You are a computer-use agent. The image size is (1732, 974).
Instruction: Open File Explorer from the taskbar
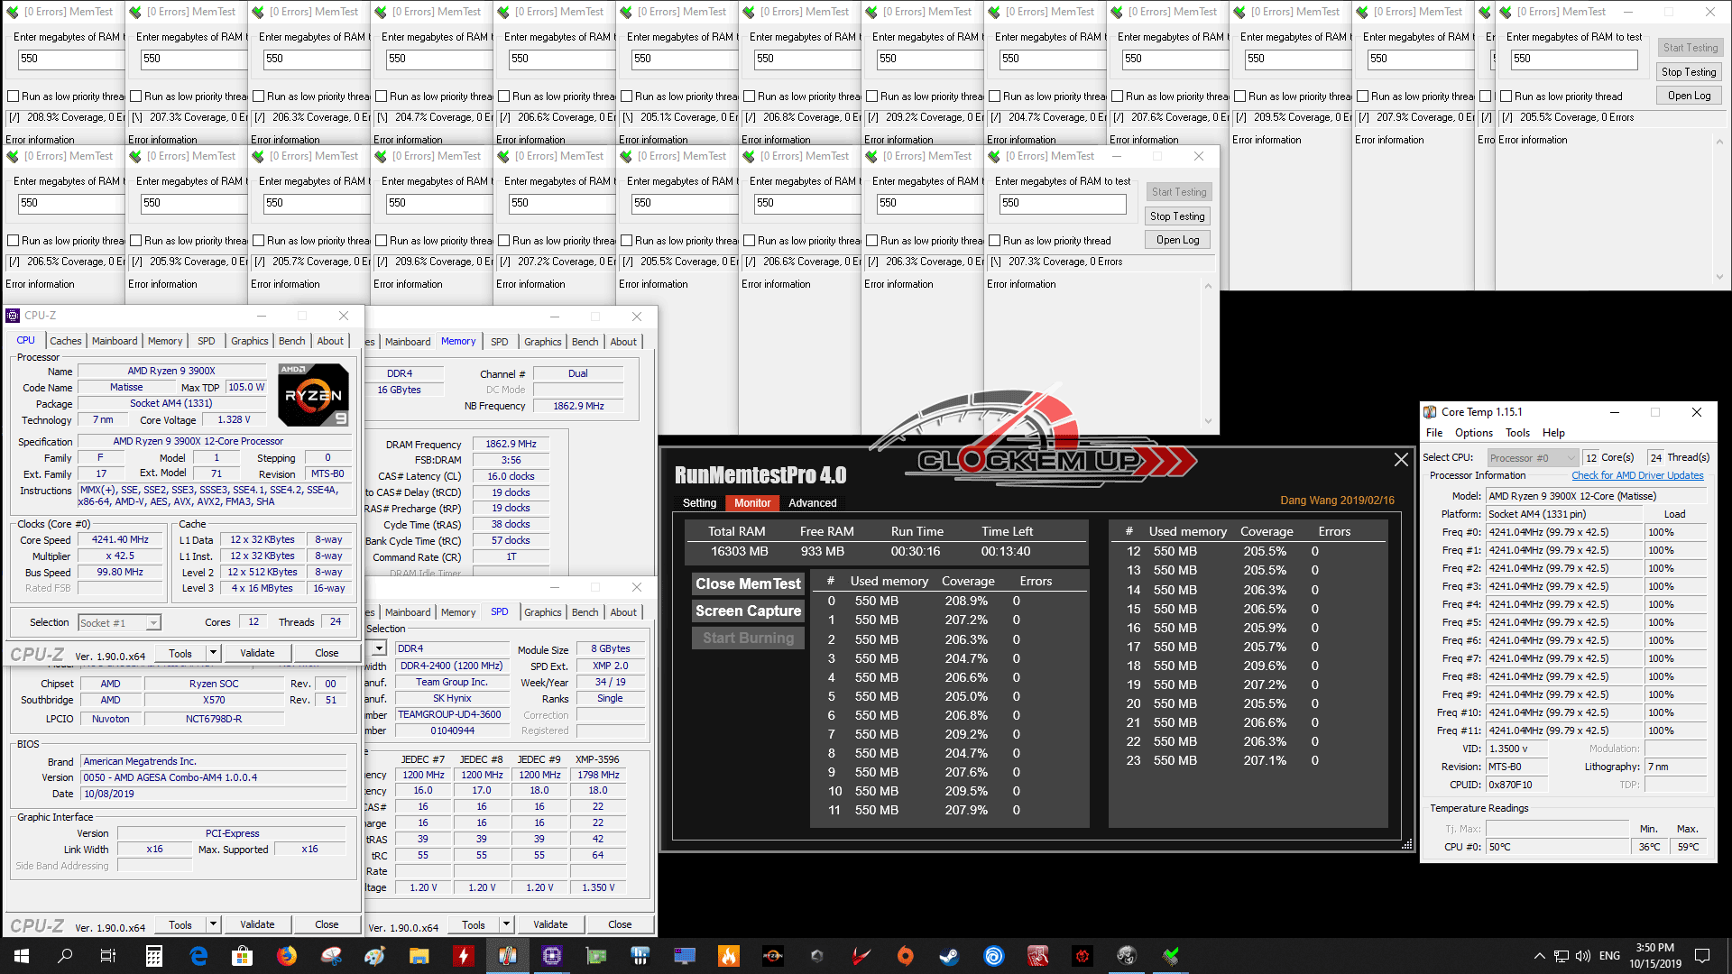coord(419,956)
